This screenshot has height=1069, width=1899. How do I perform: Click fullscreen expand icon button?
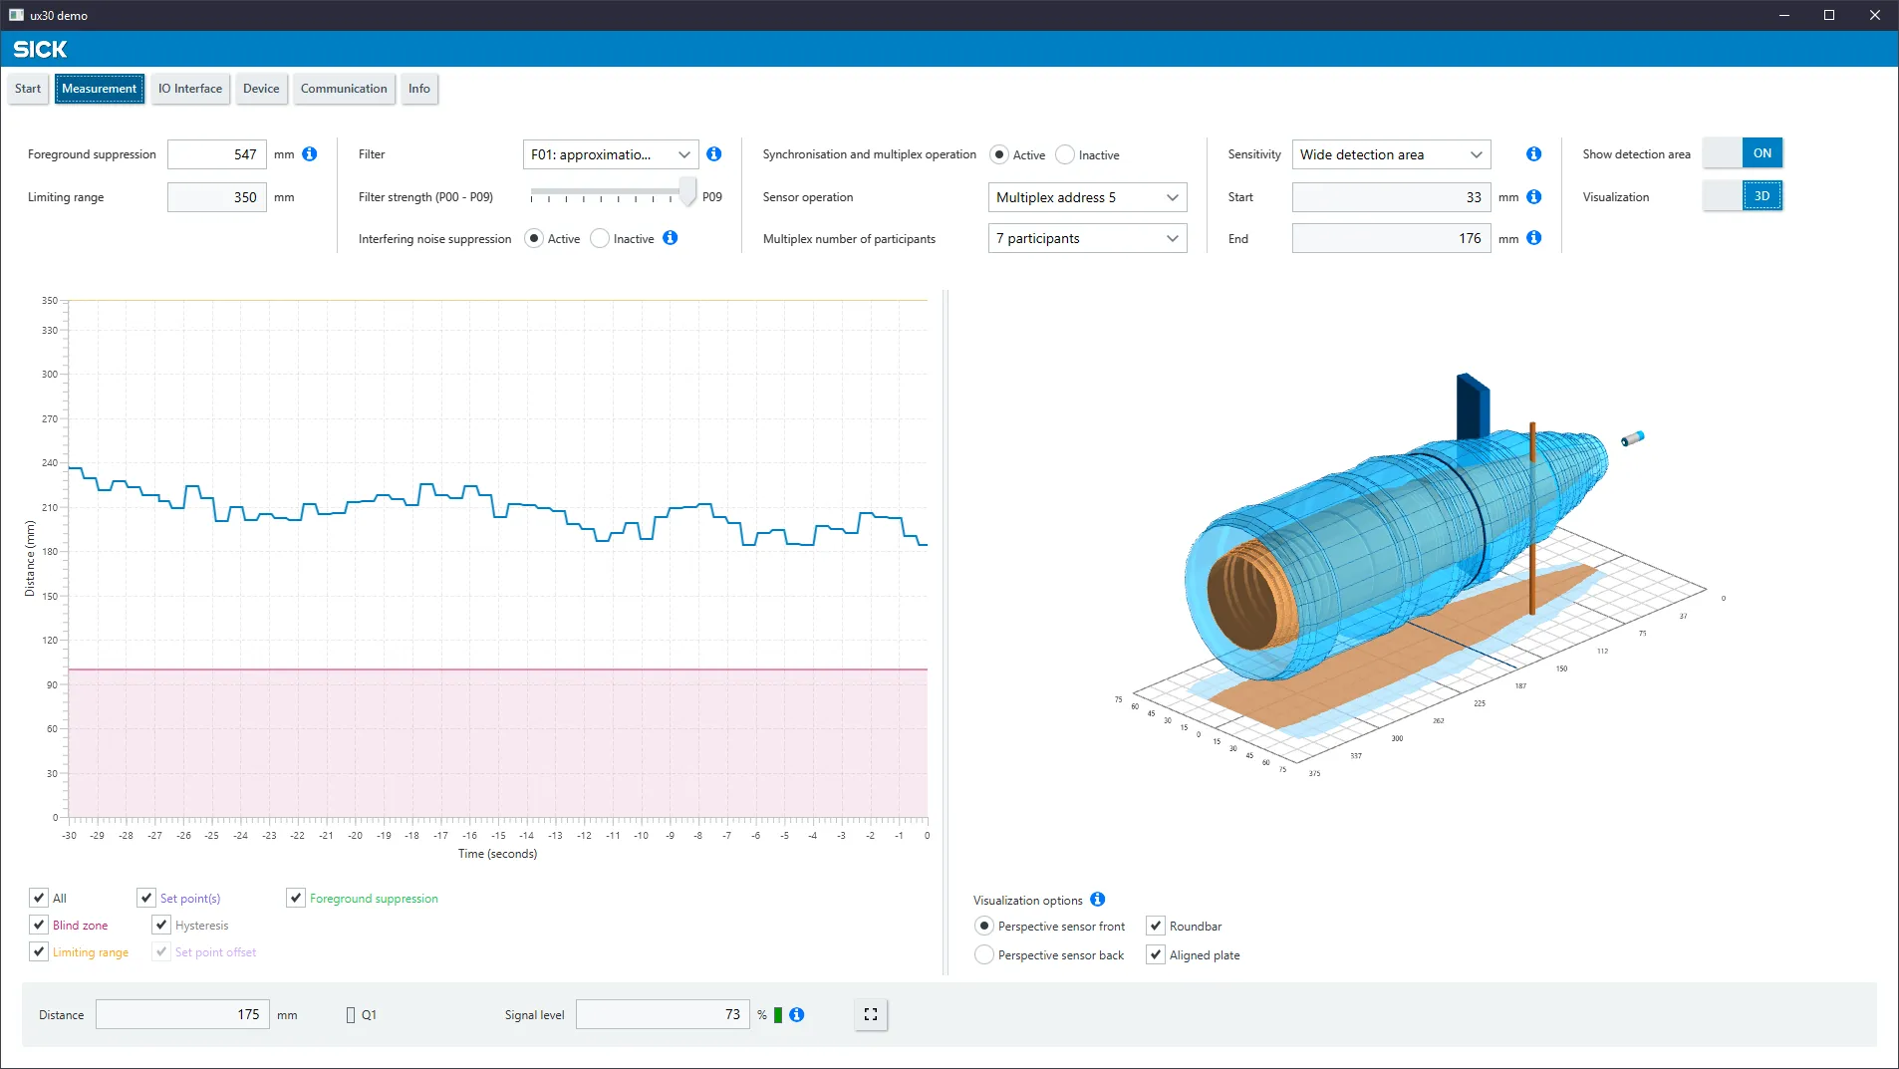point(871,1014)
